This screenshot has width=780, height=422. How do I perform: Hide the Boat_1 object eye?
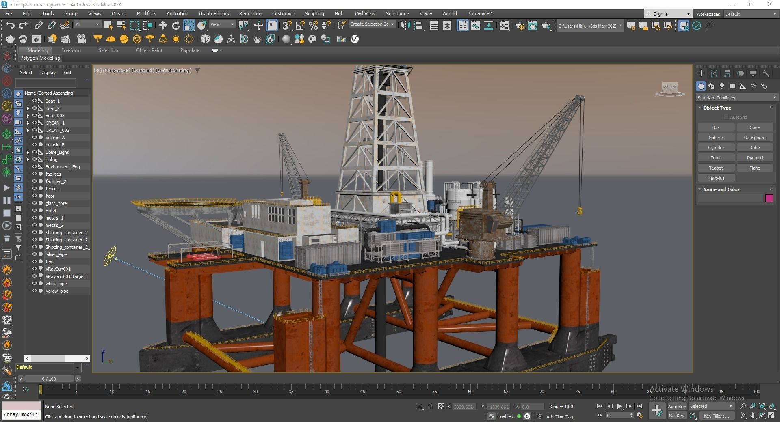(x=35, y=101)
